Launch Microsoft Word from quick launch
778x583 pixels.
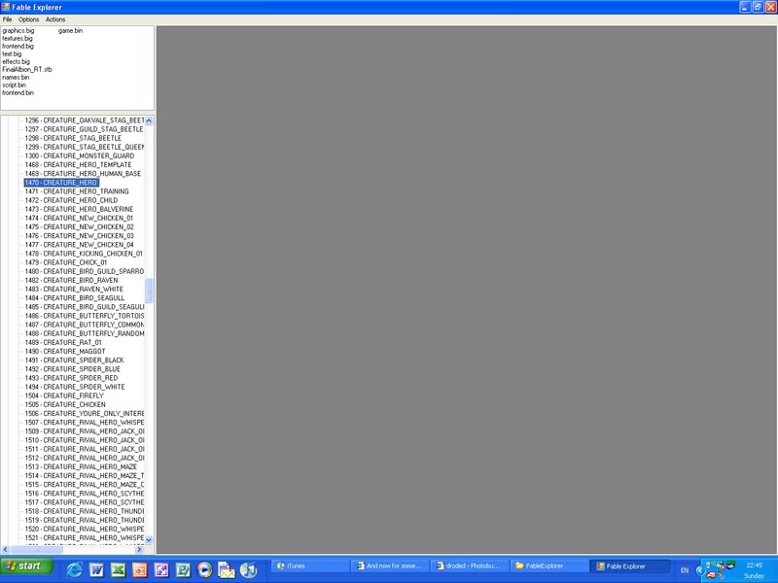96,570
